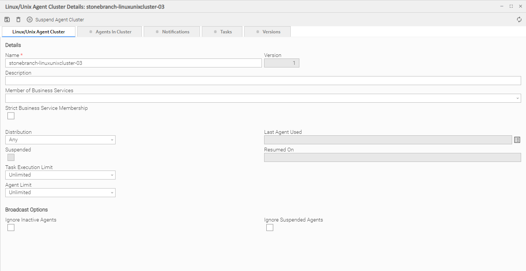Click the Refresh icon at top right

pos(519,19)
